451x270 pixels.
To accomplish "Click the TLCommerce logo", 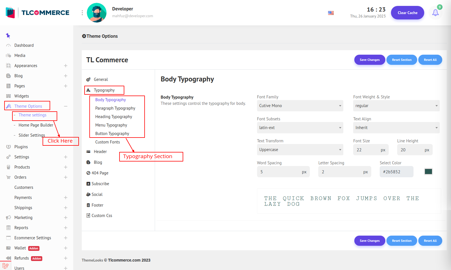I will coord(38,13).
